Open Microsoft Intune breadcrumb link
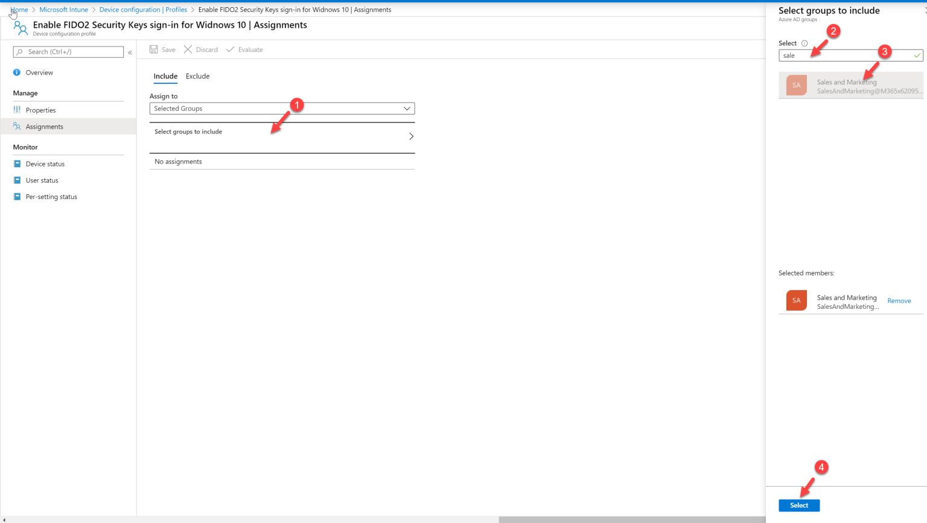 coord(63,9)
